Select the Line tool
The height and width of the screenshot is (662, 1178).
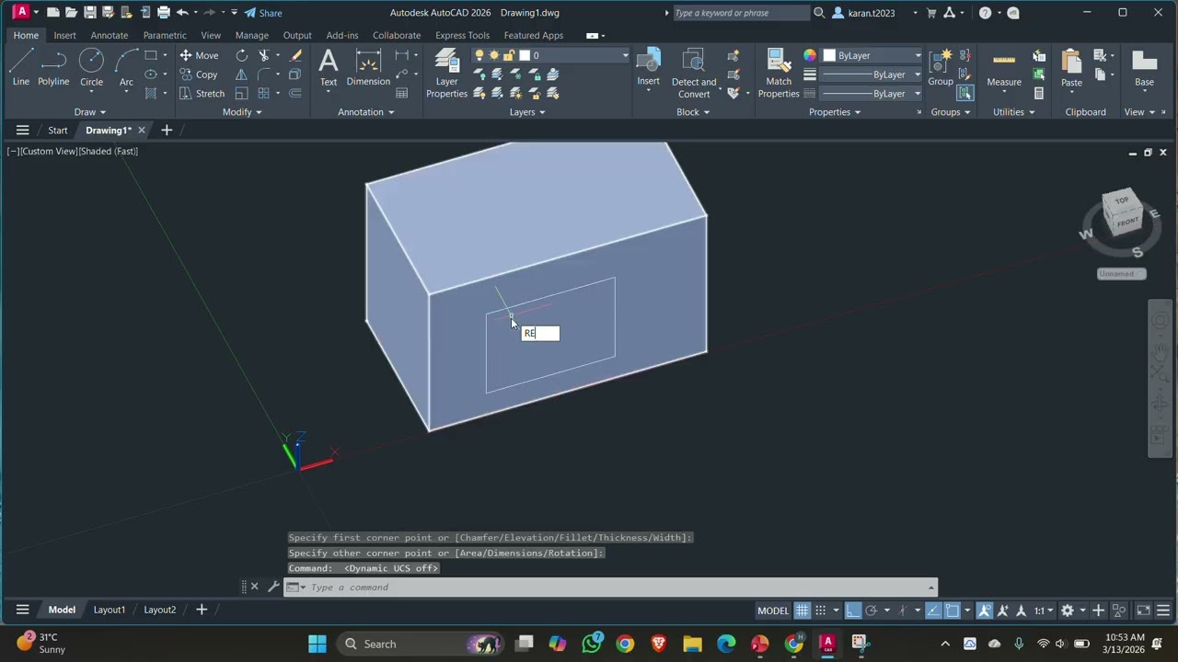(20, 68)
